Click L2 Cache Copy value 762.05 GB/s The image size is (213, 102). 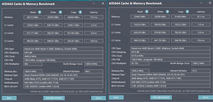tap(181, 32)
